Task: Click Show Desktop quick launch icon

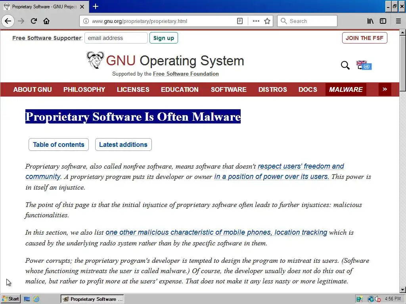Action: [27, 299]
